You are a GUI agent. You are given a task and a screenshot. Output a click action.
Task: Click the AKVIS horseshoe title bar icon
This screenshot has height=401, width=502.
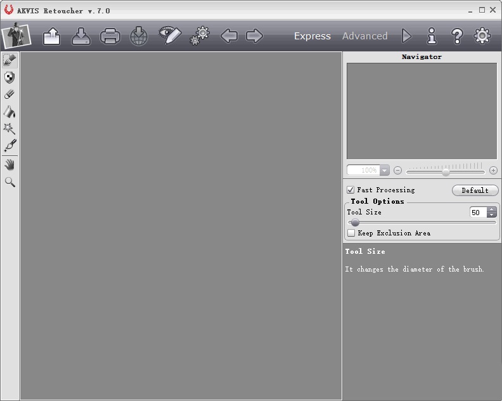tap(9, 10)
